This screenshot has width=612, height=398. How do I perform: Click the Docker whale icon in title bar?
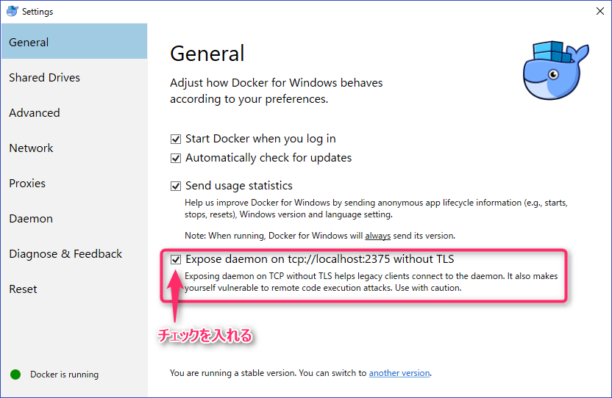(12, 11)
